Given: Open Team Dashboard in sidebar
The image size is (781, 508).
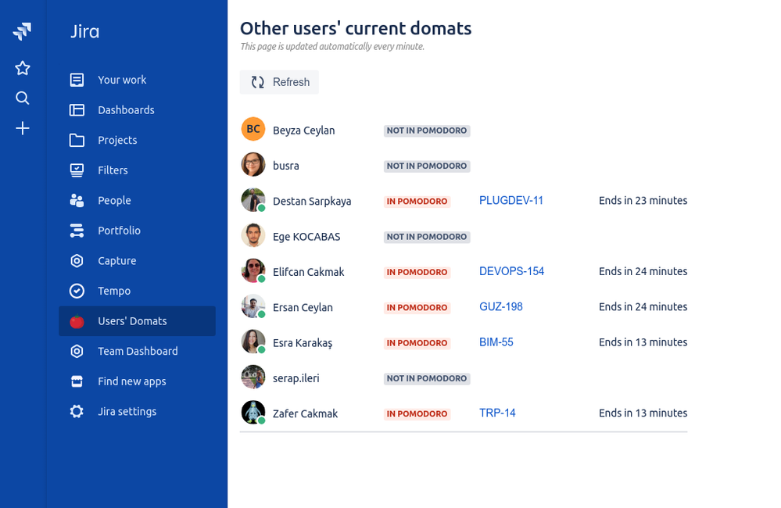Looking at the screenshot, I should (x=137, y=351).
